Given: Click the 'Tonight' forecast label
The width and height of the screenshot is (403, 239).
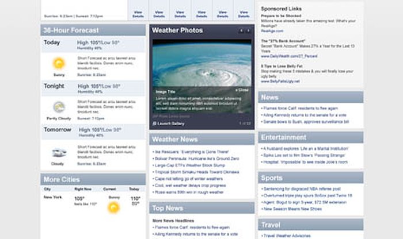Looking at the screenshot, I should [54, 86].
